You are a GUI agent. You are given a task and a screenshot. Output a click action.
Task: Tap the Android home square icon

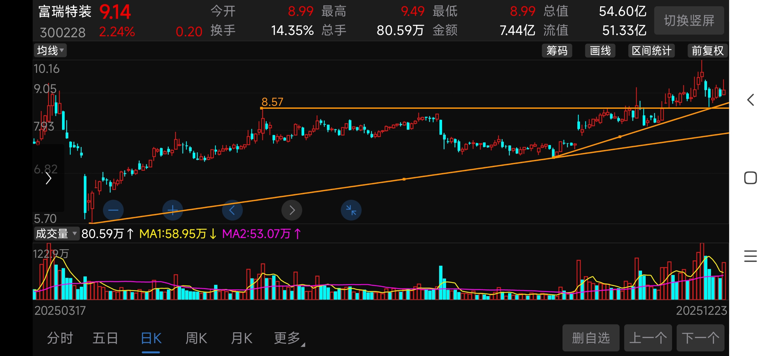pyautogui.click(x=751, y=178)
